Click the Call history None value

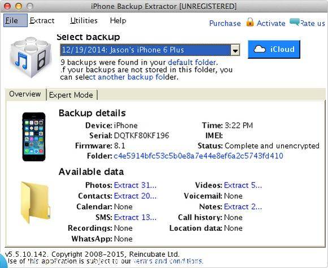[x=233, y=217]
